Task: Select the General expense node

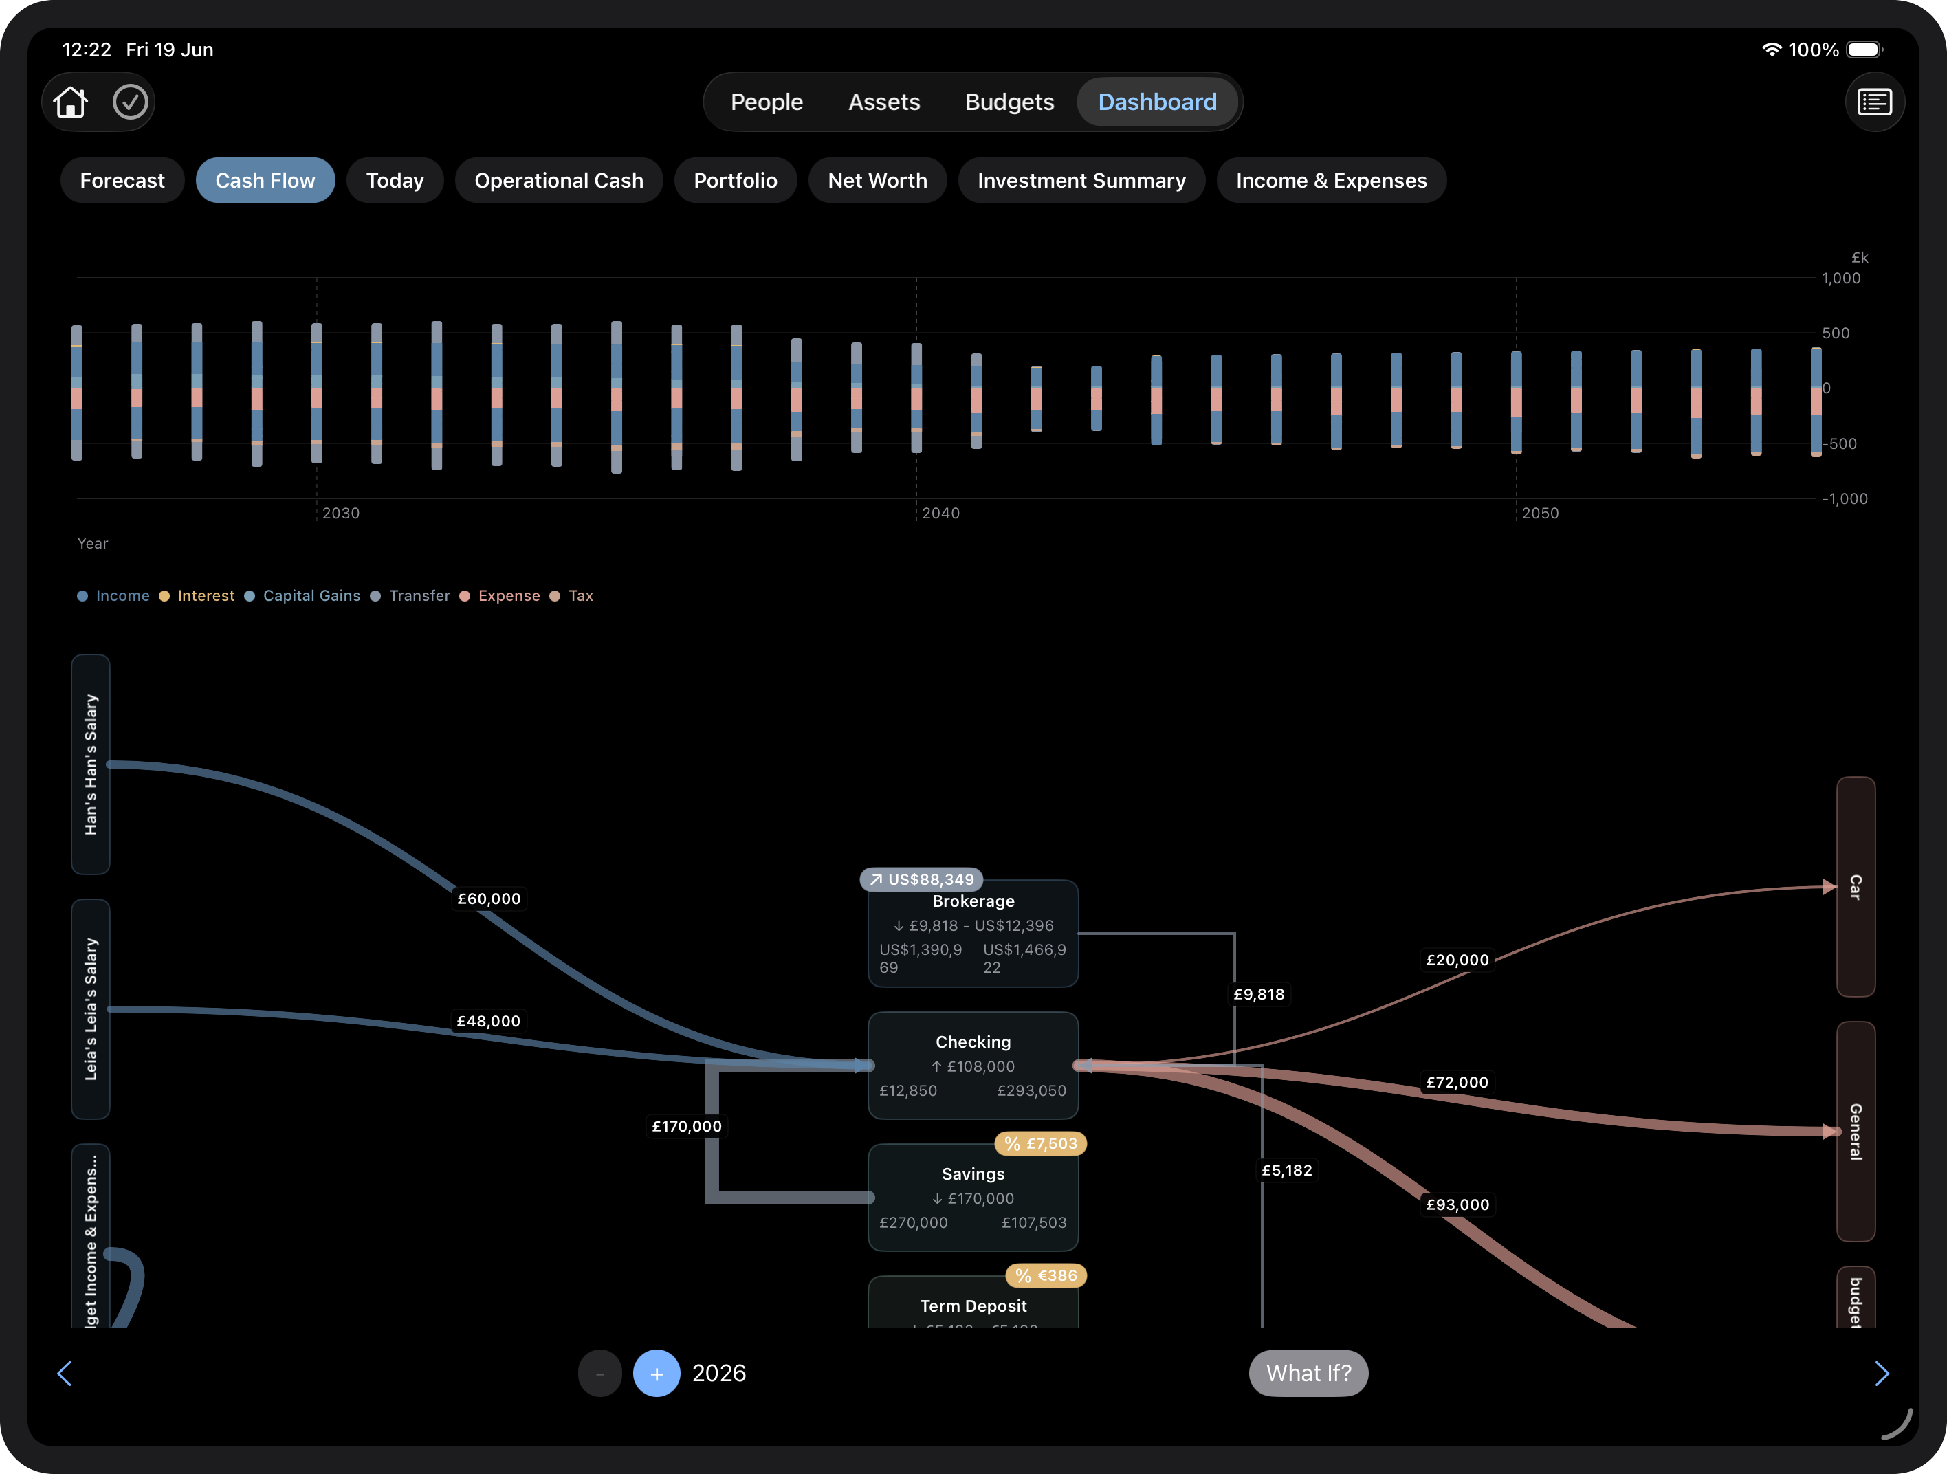Action: click(x=1856, y=1132)
